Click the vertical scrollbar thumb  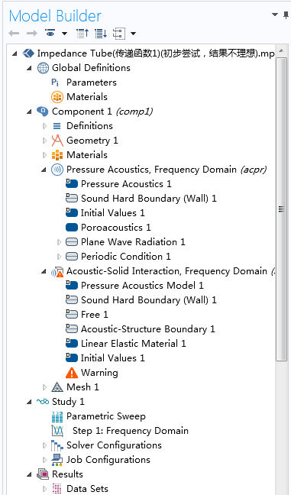(281, 209)
